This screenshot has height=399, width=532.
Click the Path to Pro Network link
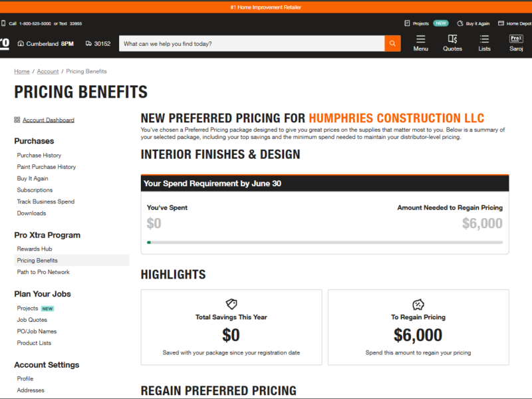coord(43,271)
